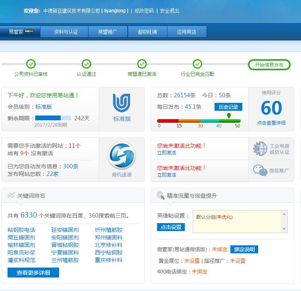This screenshot has height=291, width=301.
Task: Click 安全退出 to log out
Action: [x=169, y=11]
